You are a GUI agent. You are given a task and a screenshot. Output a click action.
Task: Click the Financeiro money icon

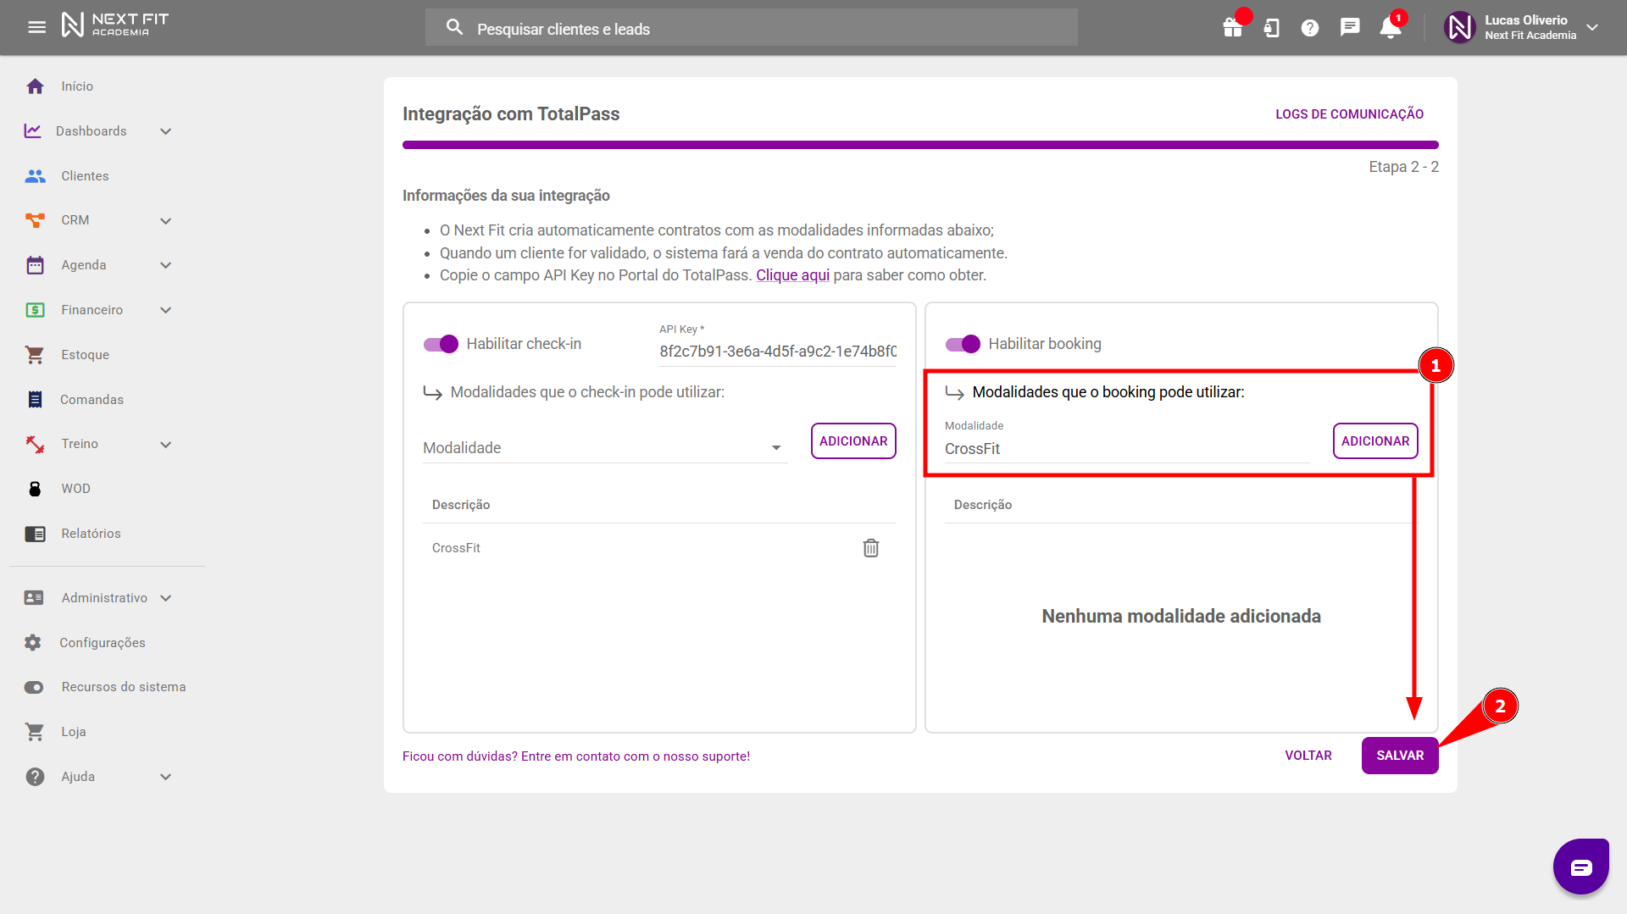[x=35, y=310]
